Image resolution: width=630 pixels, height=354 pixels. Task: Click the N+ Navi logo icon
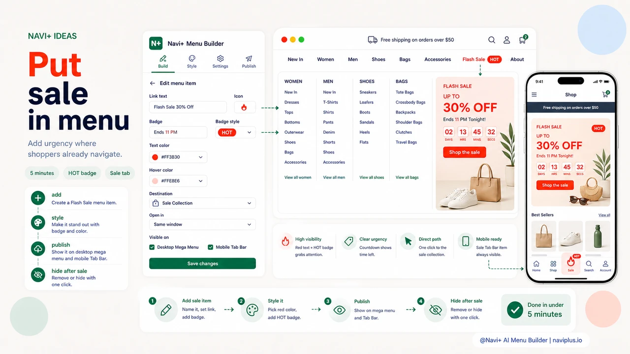[156, 43]
